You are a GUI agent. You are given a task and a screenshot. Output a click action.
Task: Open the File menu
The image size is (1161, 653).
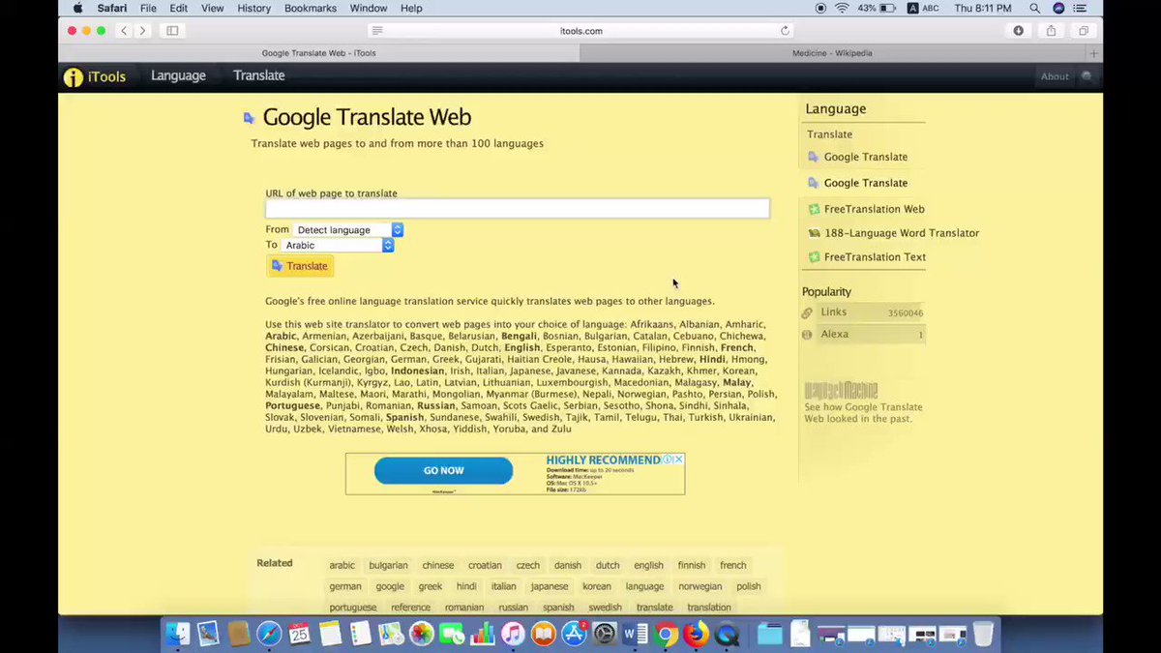click(148, 8)
